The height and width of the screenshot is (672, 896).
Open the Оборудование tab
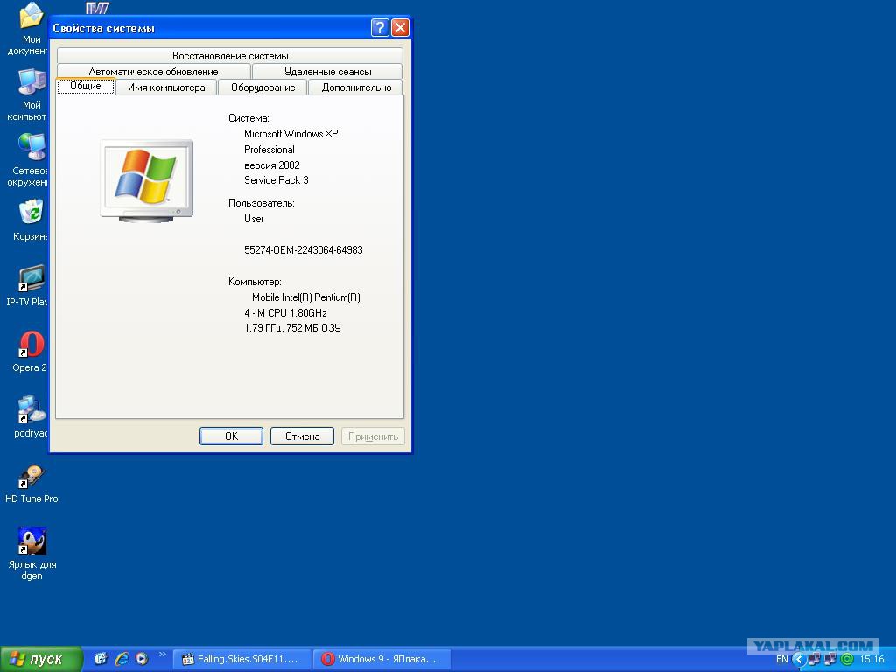pyautogui.click(x=262, y=87)
